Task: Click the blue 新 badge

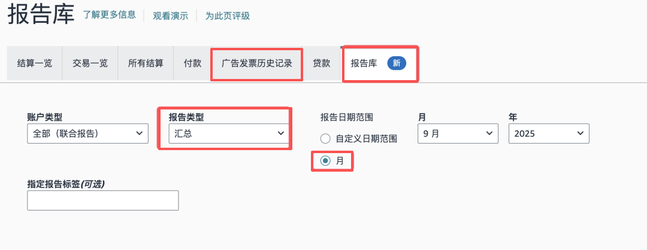Action: pyautogui.click(x=396, y=63)
